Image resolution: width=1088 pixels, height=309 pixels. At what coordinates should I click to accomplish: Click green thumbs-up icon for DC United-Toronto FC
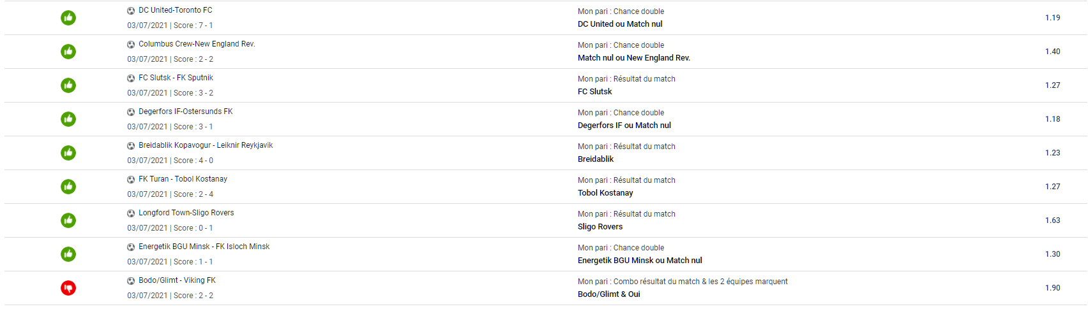pos(68,18)
